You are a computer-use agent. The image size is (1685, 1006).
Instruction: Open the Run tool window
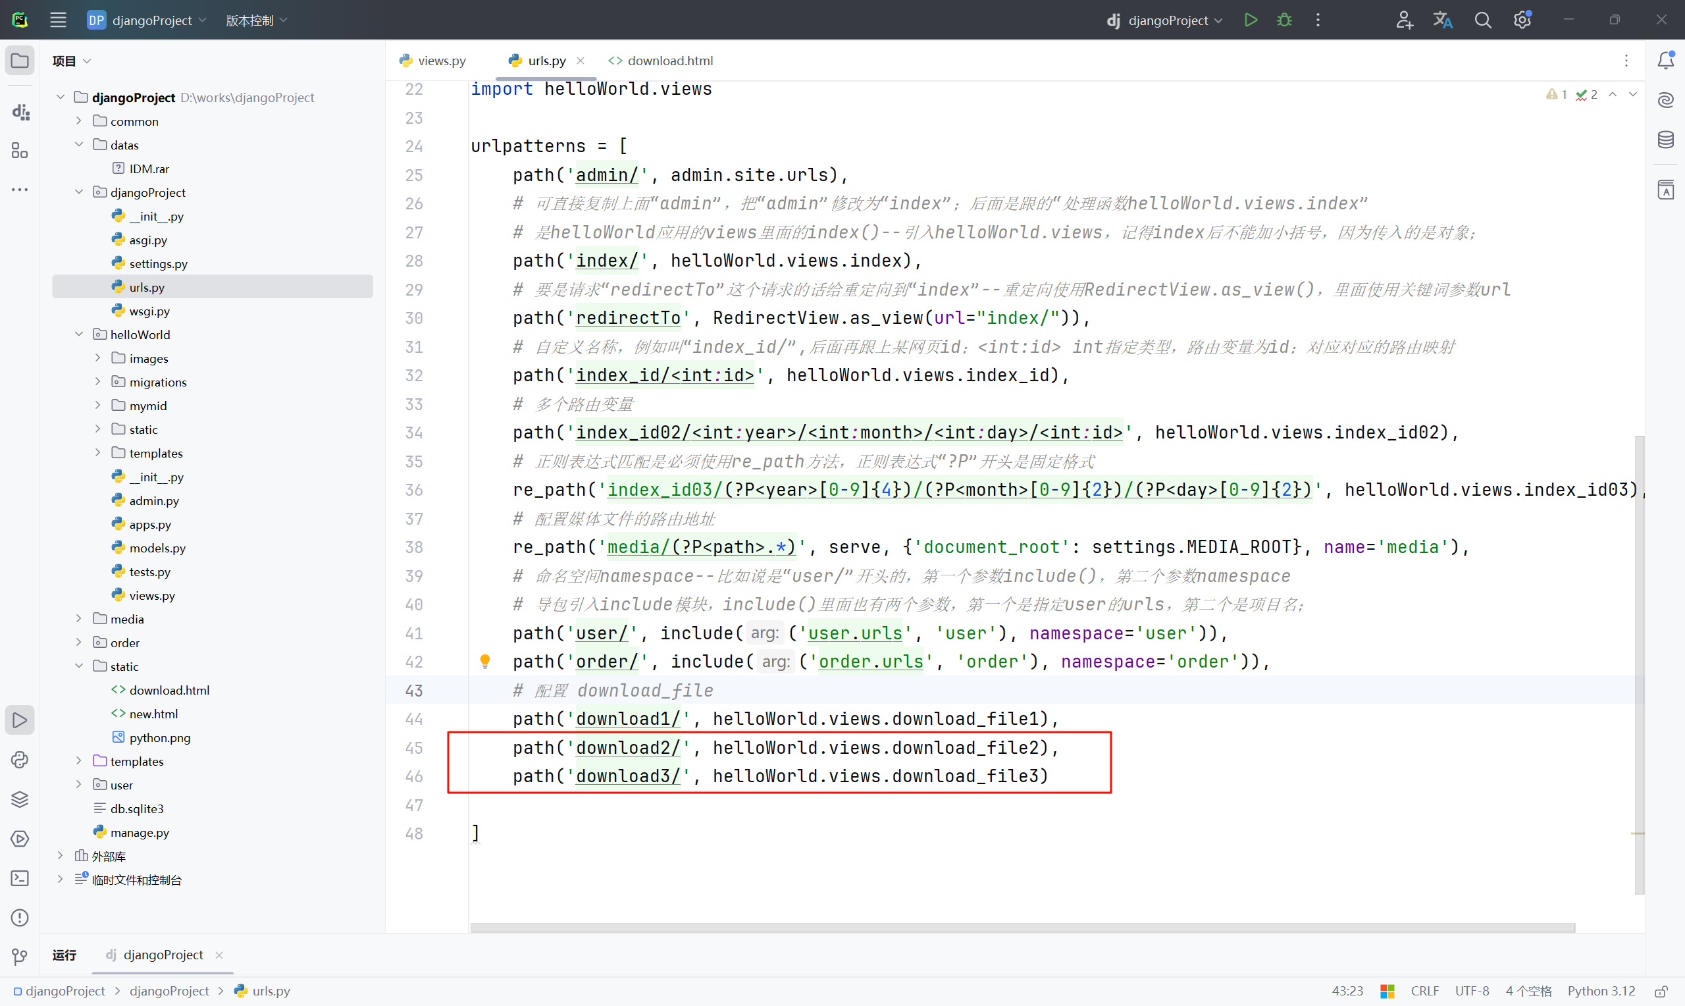point(20,720)
